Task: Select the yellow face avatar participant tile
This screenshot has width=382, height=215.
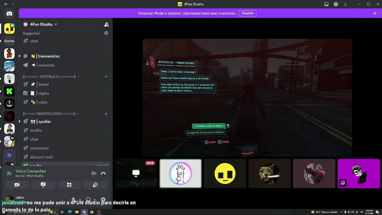Action: pyautogui.click(x=225, y=173)
